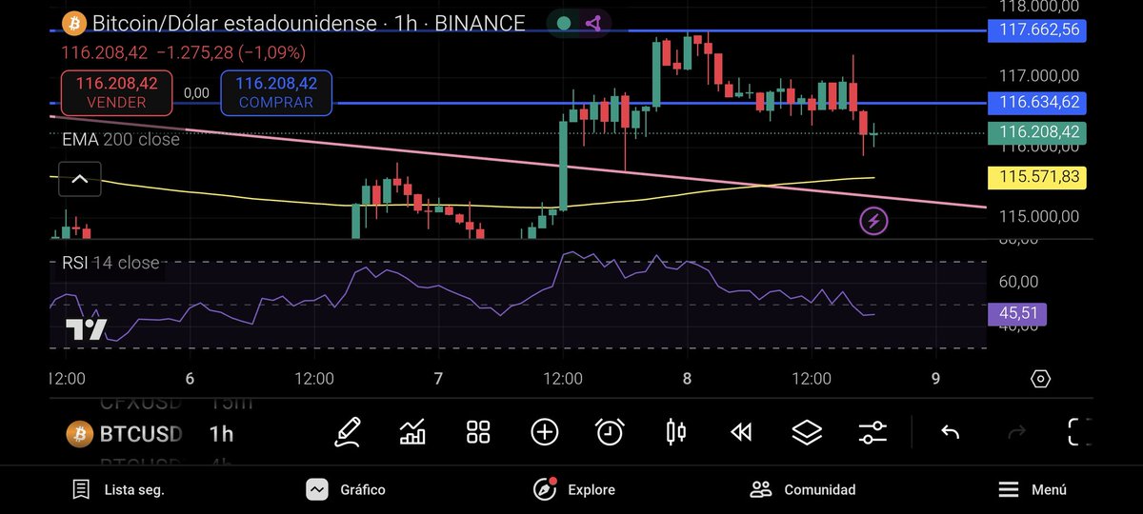Viewport: 1143px width, 514px height.
Task: Select the EMA 200 close indicator label
Action: 121,139
